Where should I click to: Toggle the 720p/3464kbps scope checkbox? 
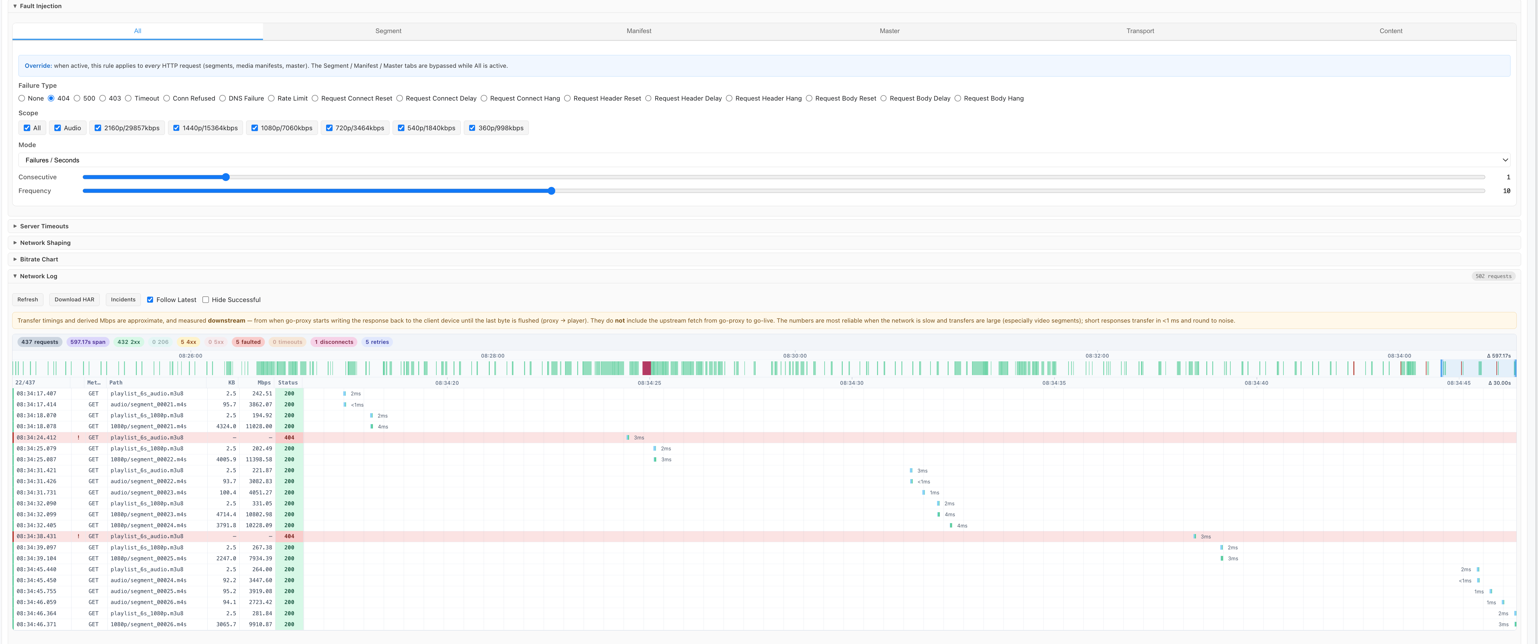tap(329, 128)
